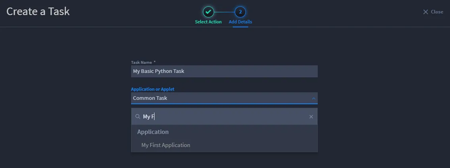Edit the Task Name input field

coord(224,71)
